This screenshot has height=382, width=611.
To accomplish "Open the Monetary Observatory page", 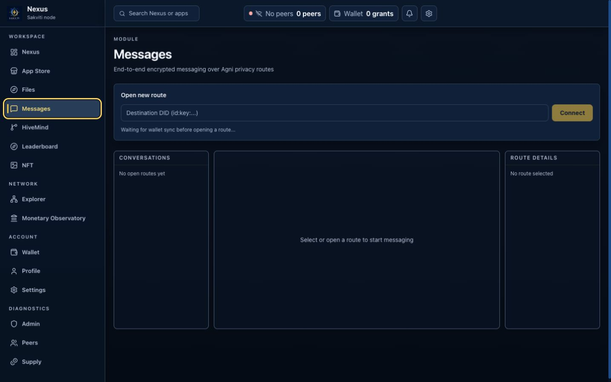I will coord(52,218).
